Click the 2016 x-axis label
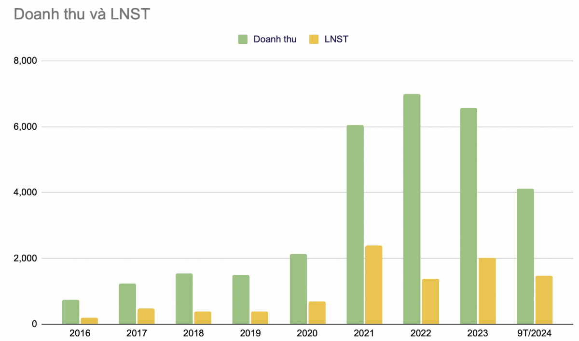This screenshot has height=341, width=579. point(80,333)
